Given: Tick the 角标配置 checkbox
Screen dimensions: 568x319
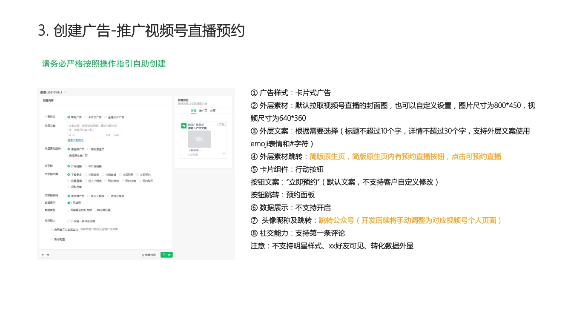Looking at the screenshot, I should [52, 239].
